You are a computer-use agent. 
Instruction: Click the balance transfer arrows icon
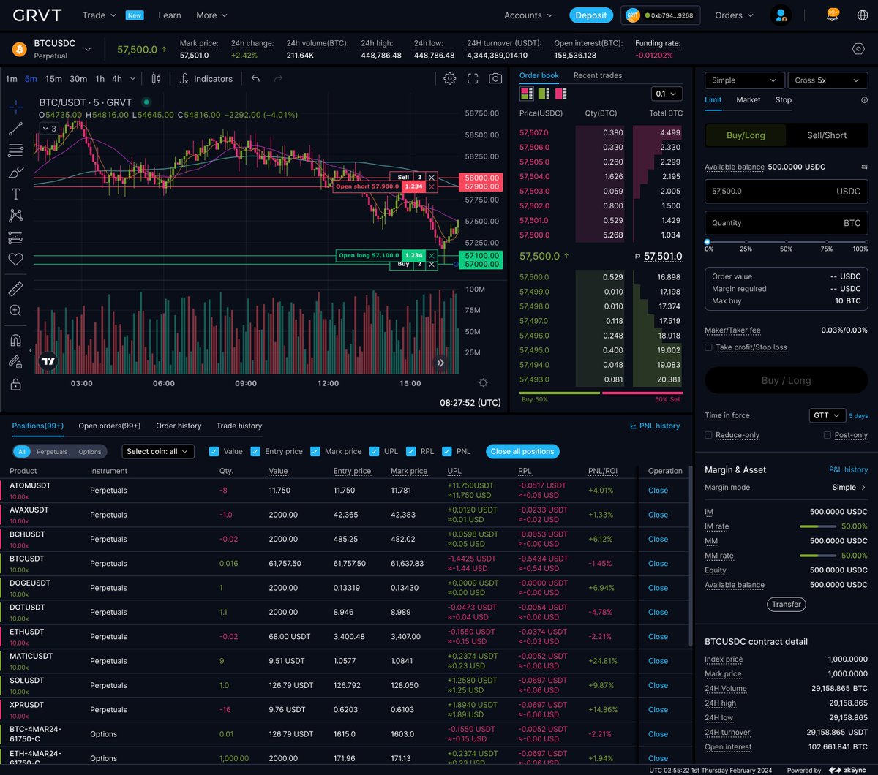point(864,167)
